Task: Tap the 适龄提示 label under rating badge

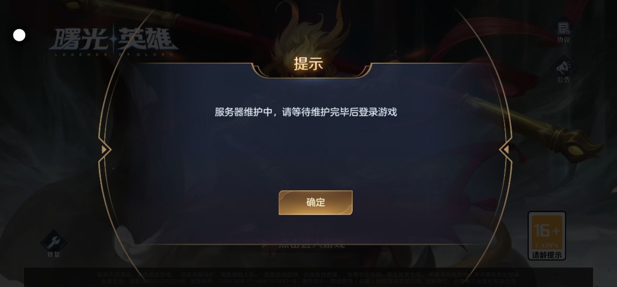Action: pos(547,255)
